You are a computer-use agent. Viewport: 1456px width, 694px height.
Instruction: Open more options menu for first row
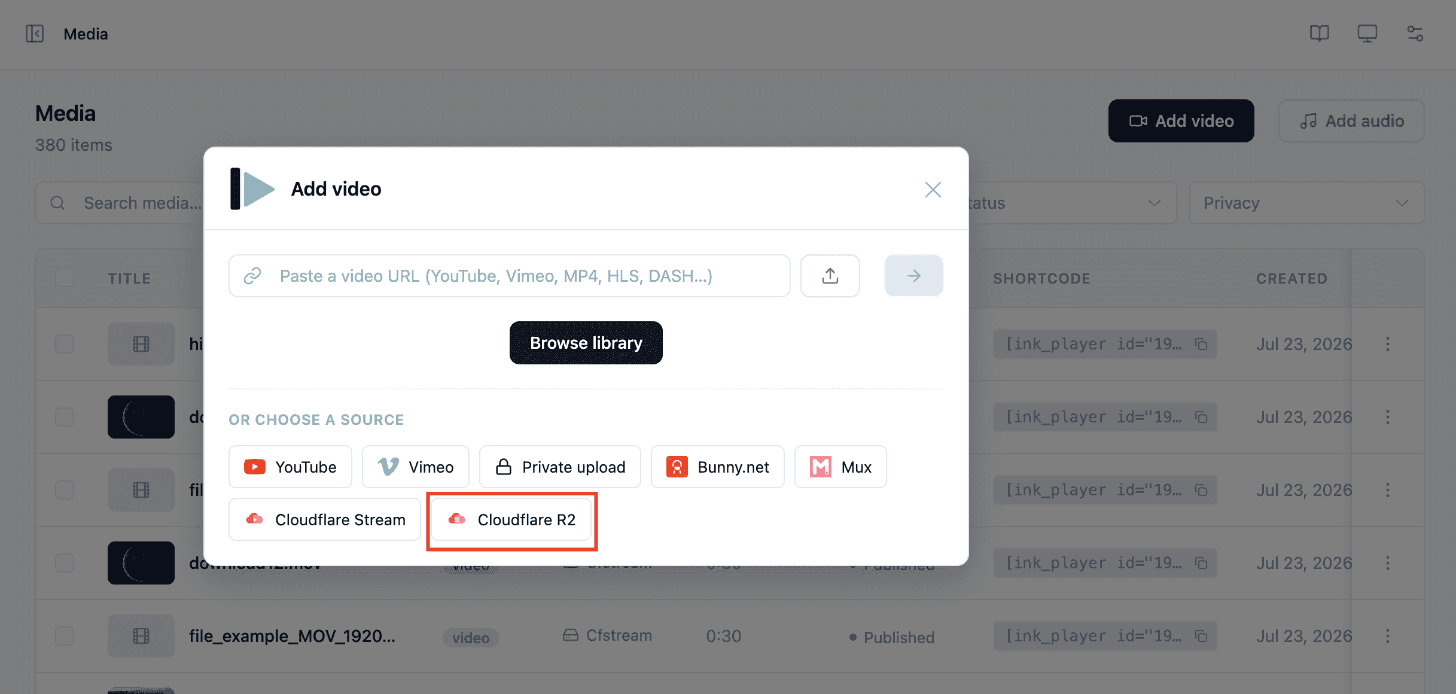[x=1388, y=344]
